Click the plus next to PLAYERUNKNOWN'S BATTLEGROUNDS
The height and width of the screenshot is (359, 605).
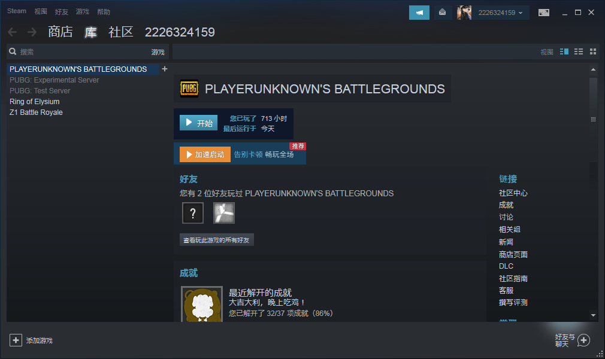point(165,69)
